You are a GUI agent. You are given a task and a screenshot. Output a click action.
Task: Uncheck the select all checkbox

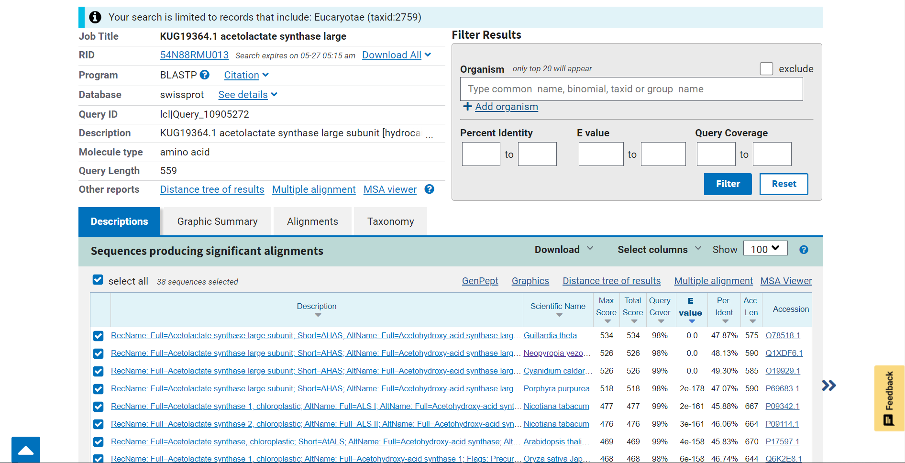point(98,280)
